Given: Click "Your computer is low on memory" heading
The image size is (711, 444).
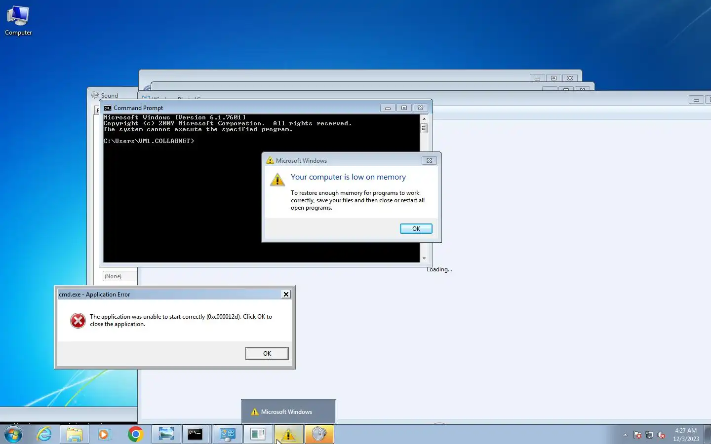Looking at the screenshot, I should click(x=348, y=177).
